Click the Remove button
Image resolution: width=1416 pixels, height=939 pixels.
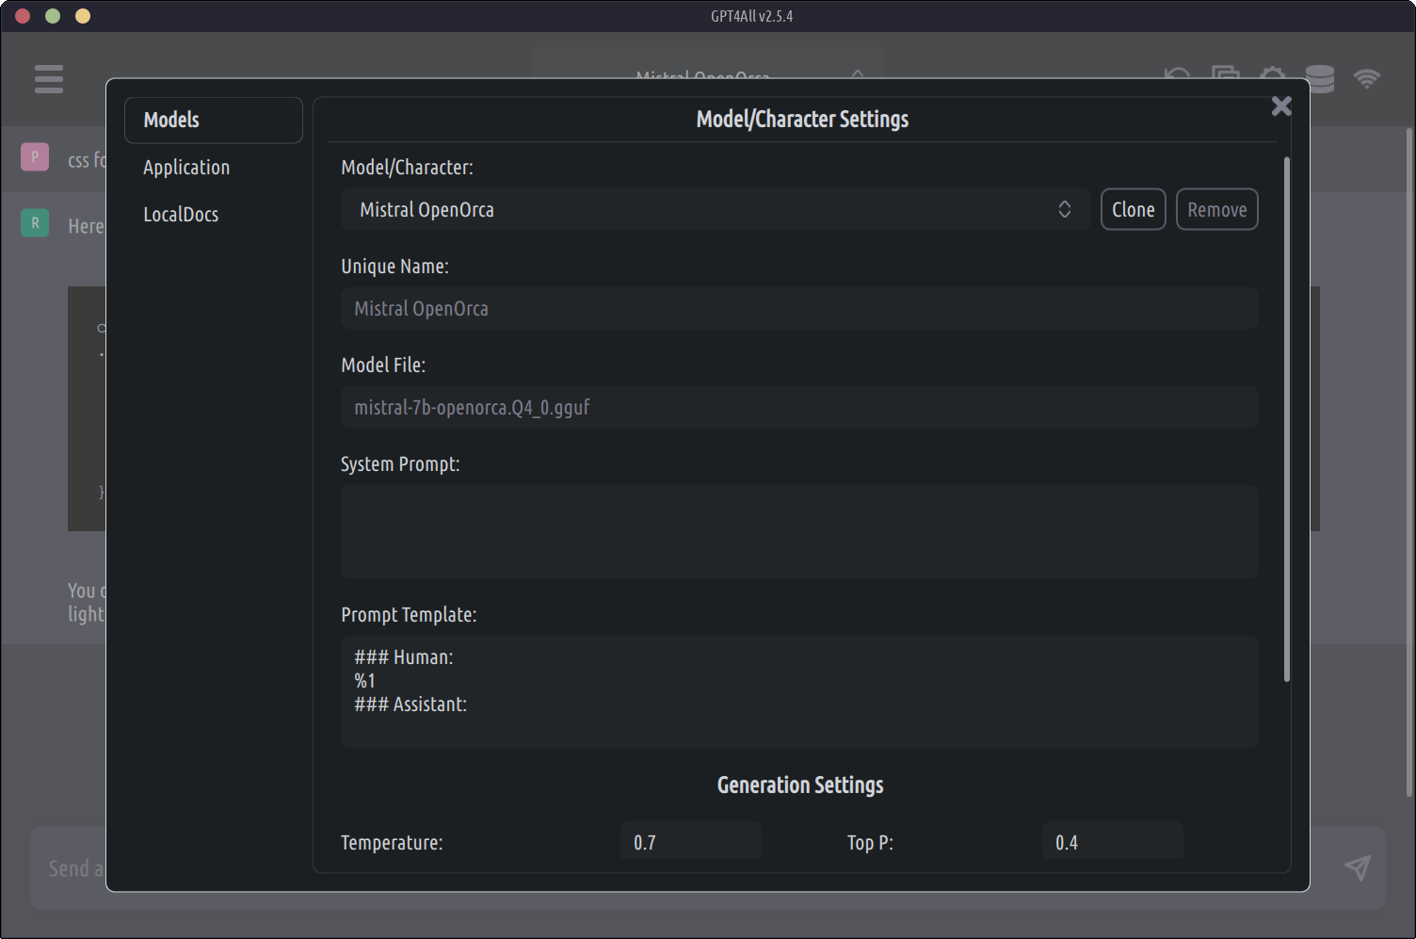1217,209
